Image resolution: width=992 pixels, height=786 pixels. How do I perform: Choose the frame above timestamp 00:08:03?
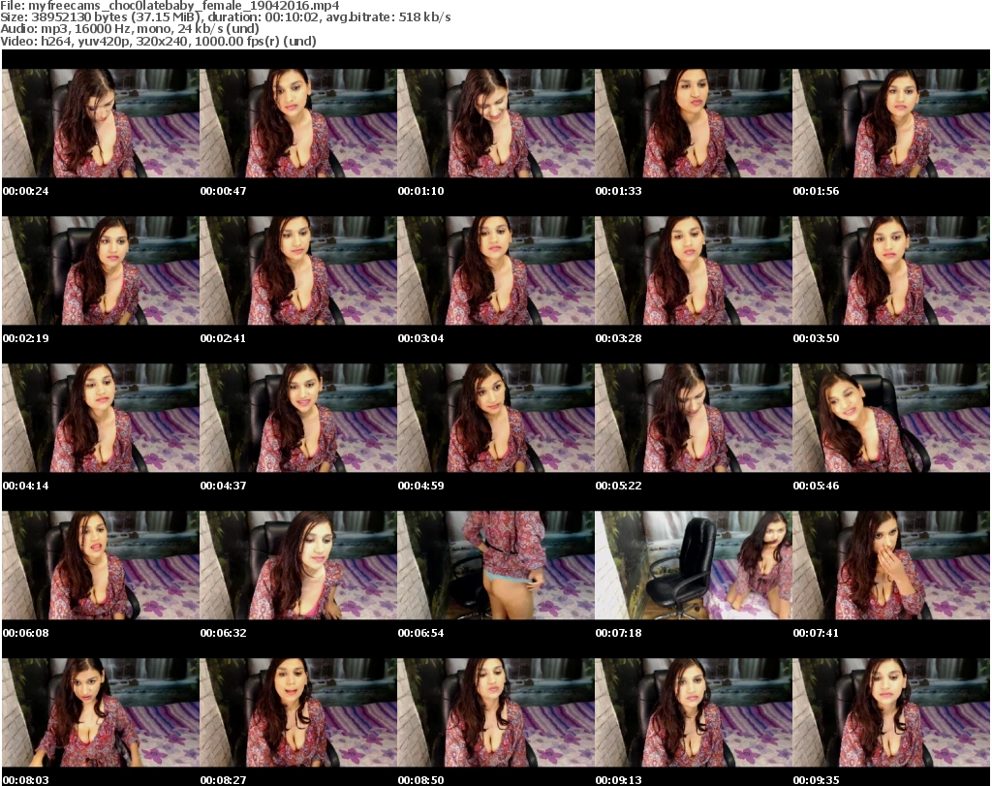[x=101, y=712]
